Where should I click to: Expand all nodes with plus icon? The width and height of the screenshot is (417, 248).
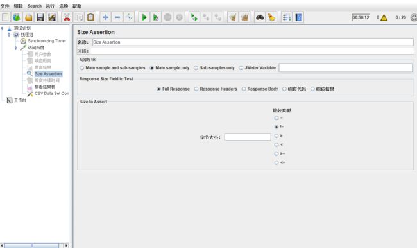(x=106, y=17)
